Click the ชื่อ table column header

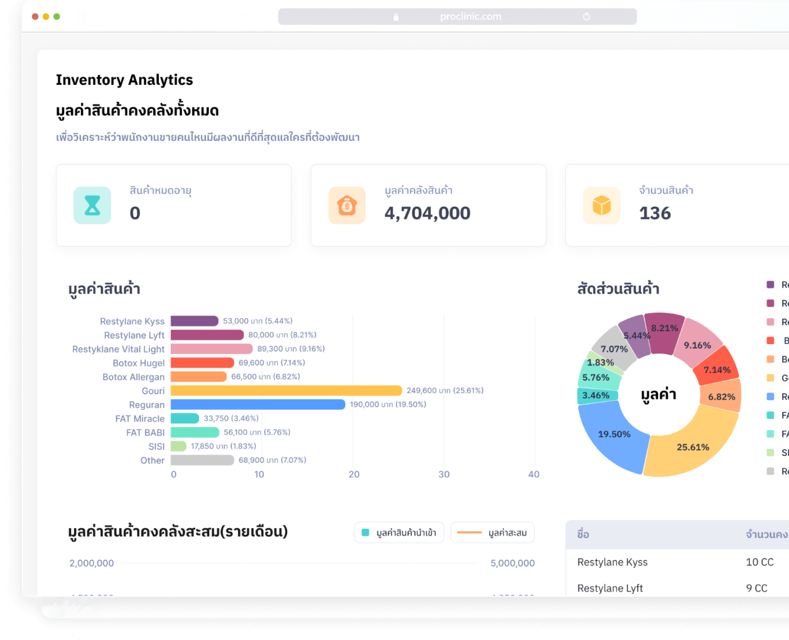[x=583, y=534]
